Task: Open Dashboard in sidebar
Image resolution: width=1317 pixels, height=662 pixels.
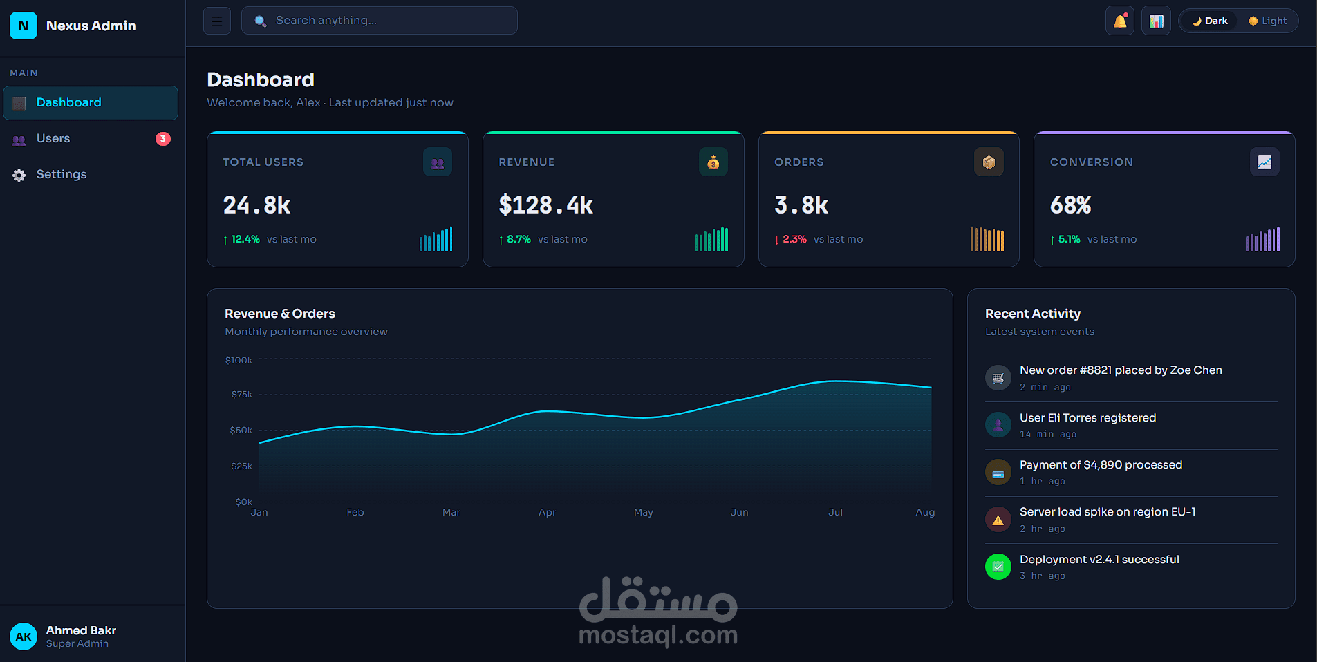Action: (x=91, y=103)
